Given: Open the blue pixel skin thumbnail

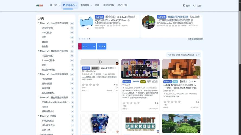Looking at the screenshot, I should (x=99, y=123).
